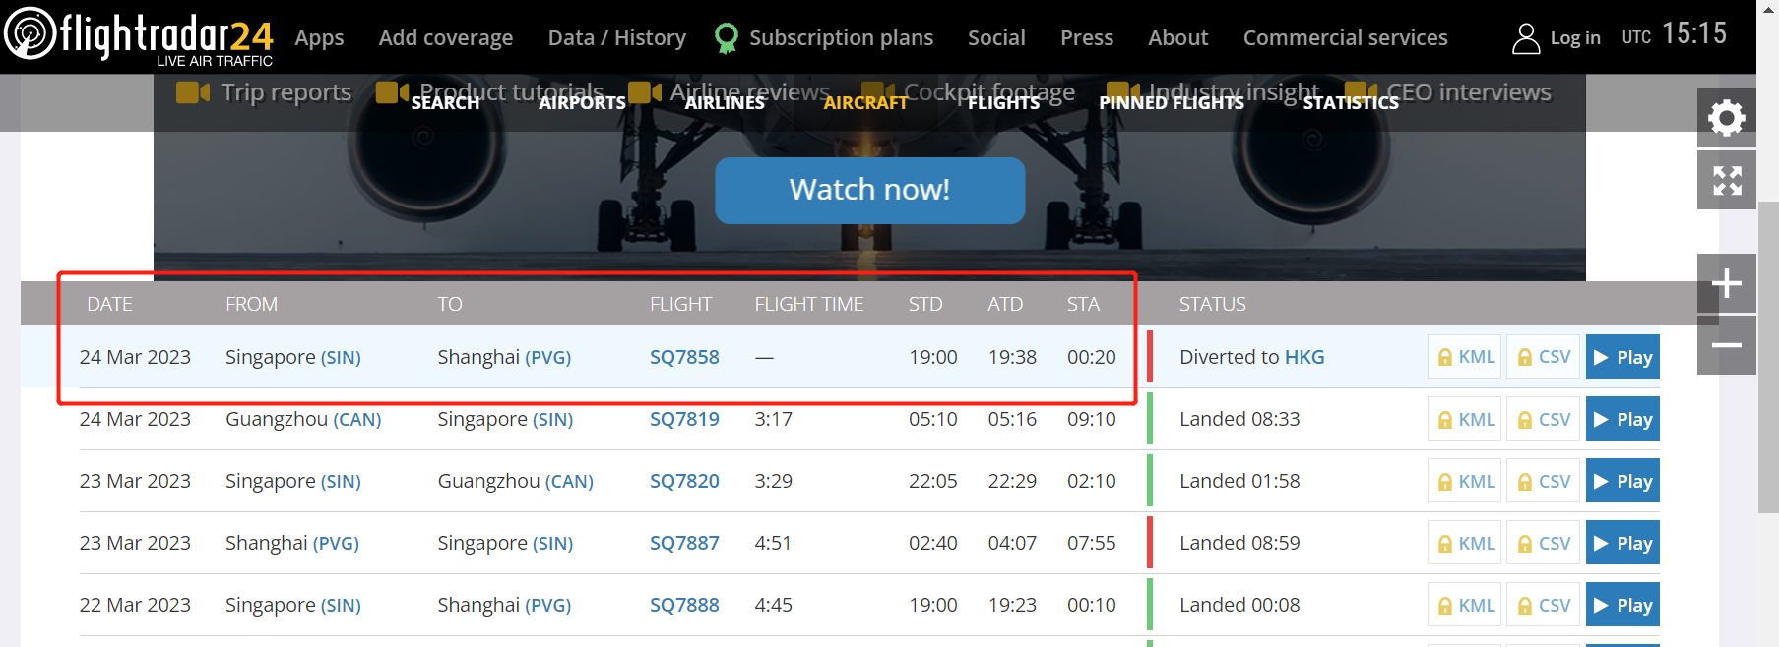Open the SQ7820 flight link
Image resolution: width=1779 pixels, height=647 pixels.
click(x=684, y=481)
